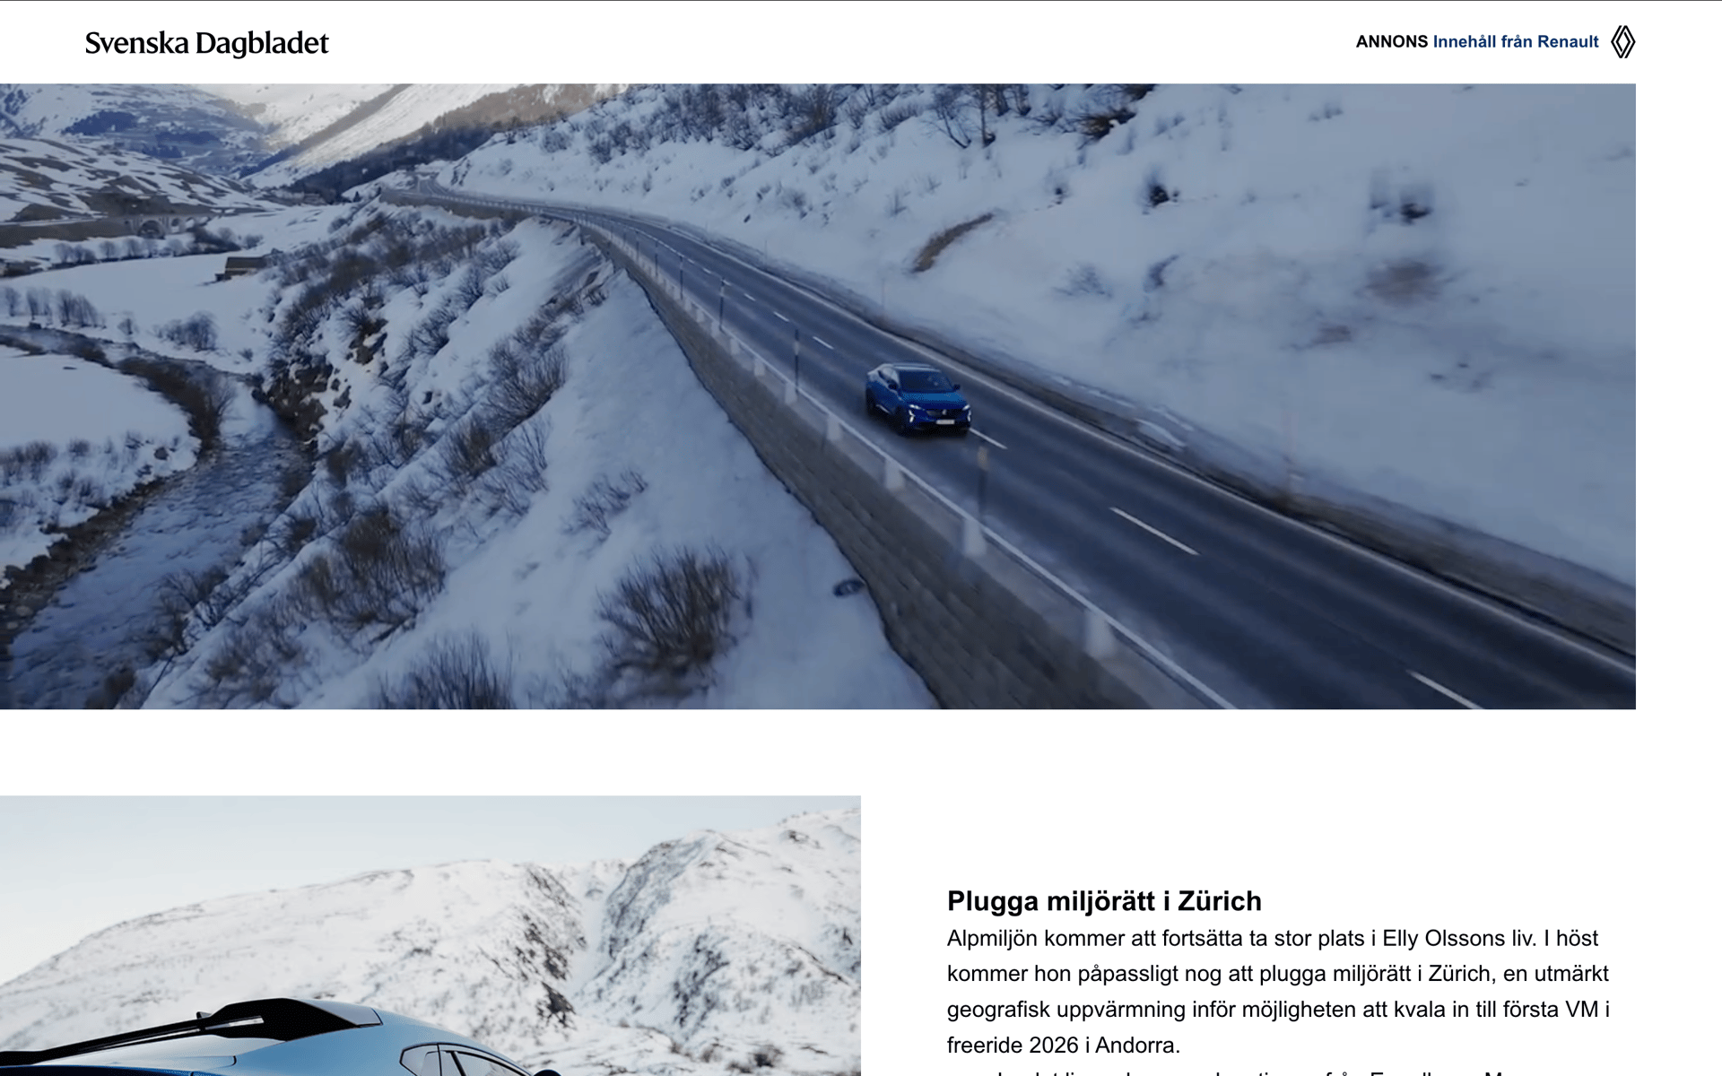Click the 'Plugga miljörätt i Zürich' heading
This screenshot has height=1076, width=1722.
[1104, 900]
